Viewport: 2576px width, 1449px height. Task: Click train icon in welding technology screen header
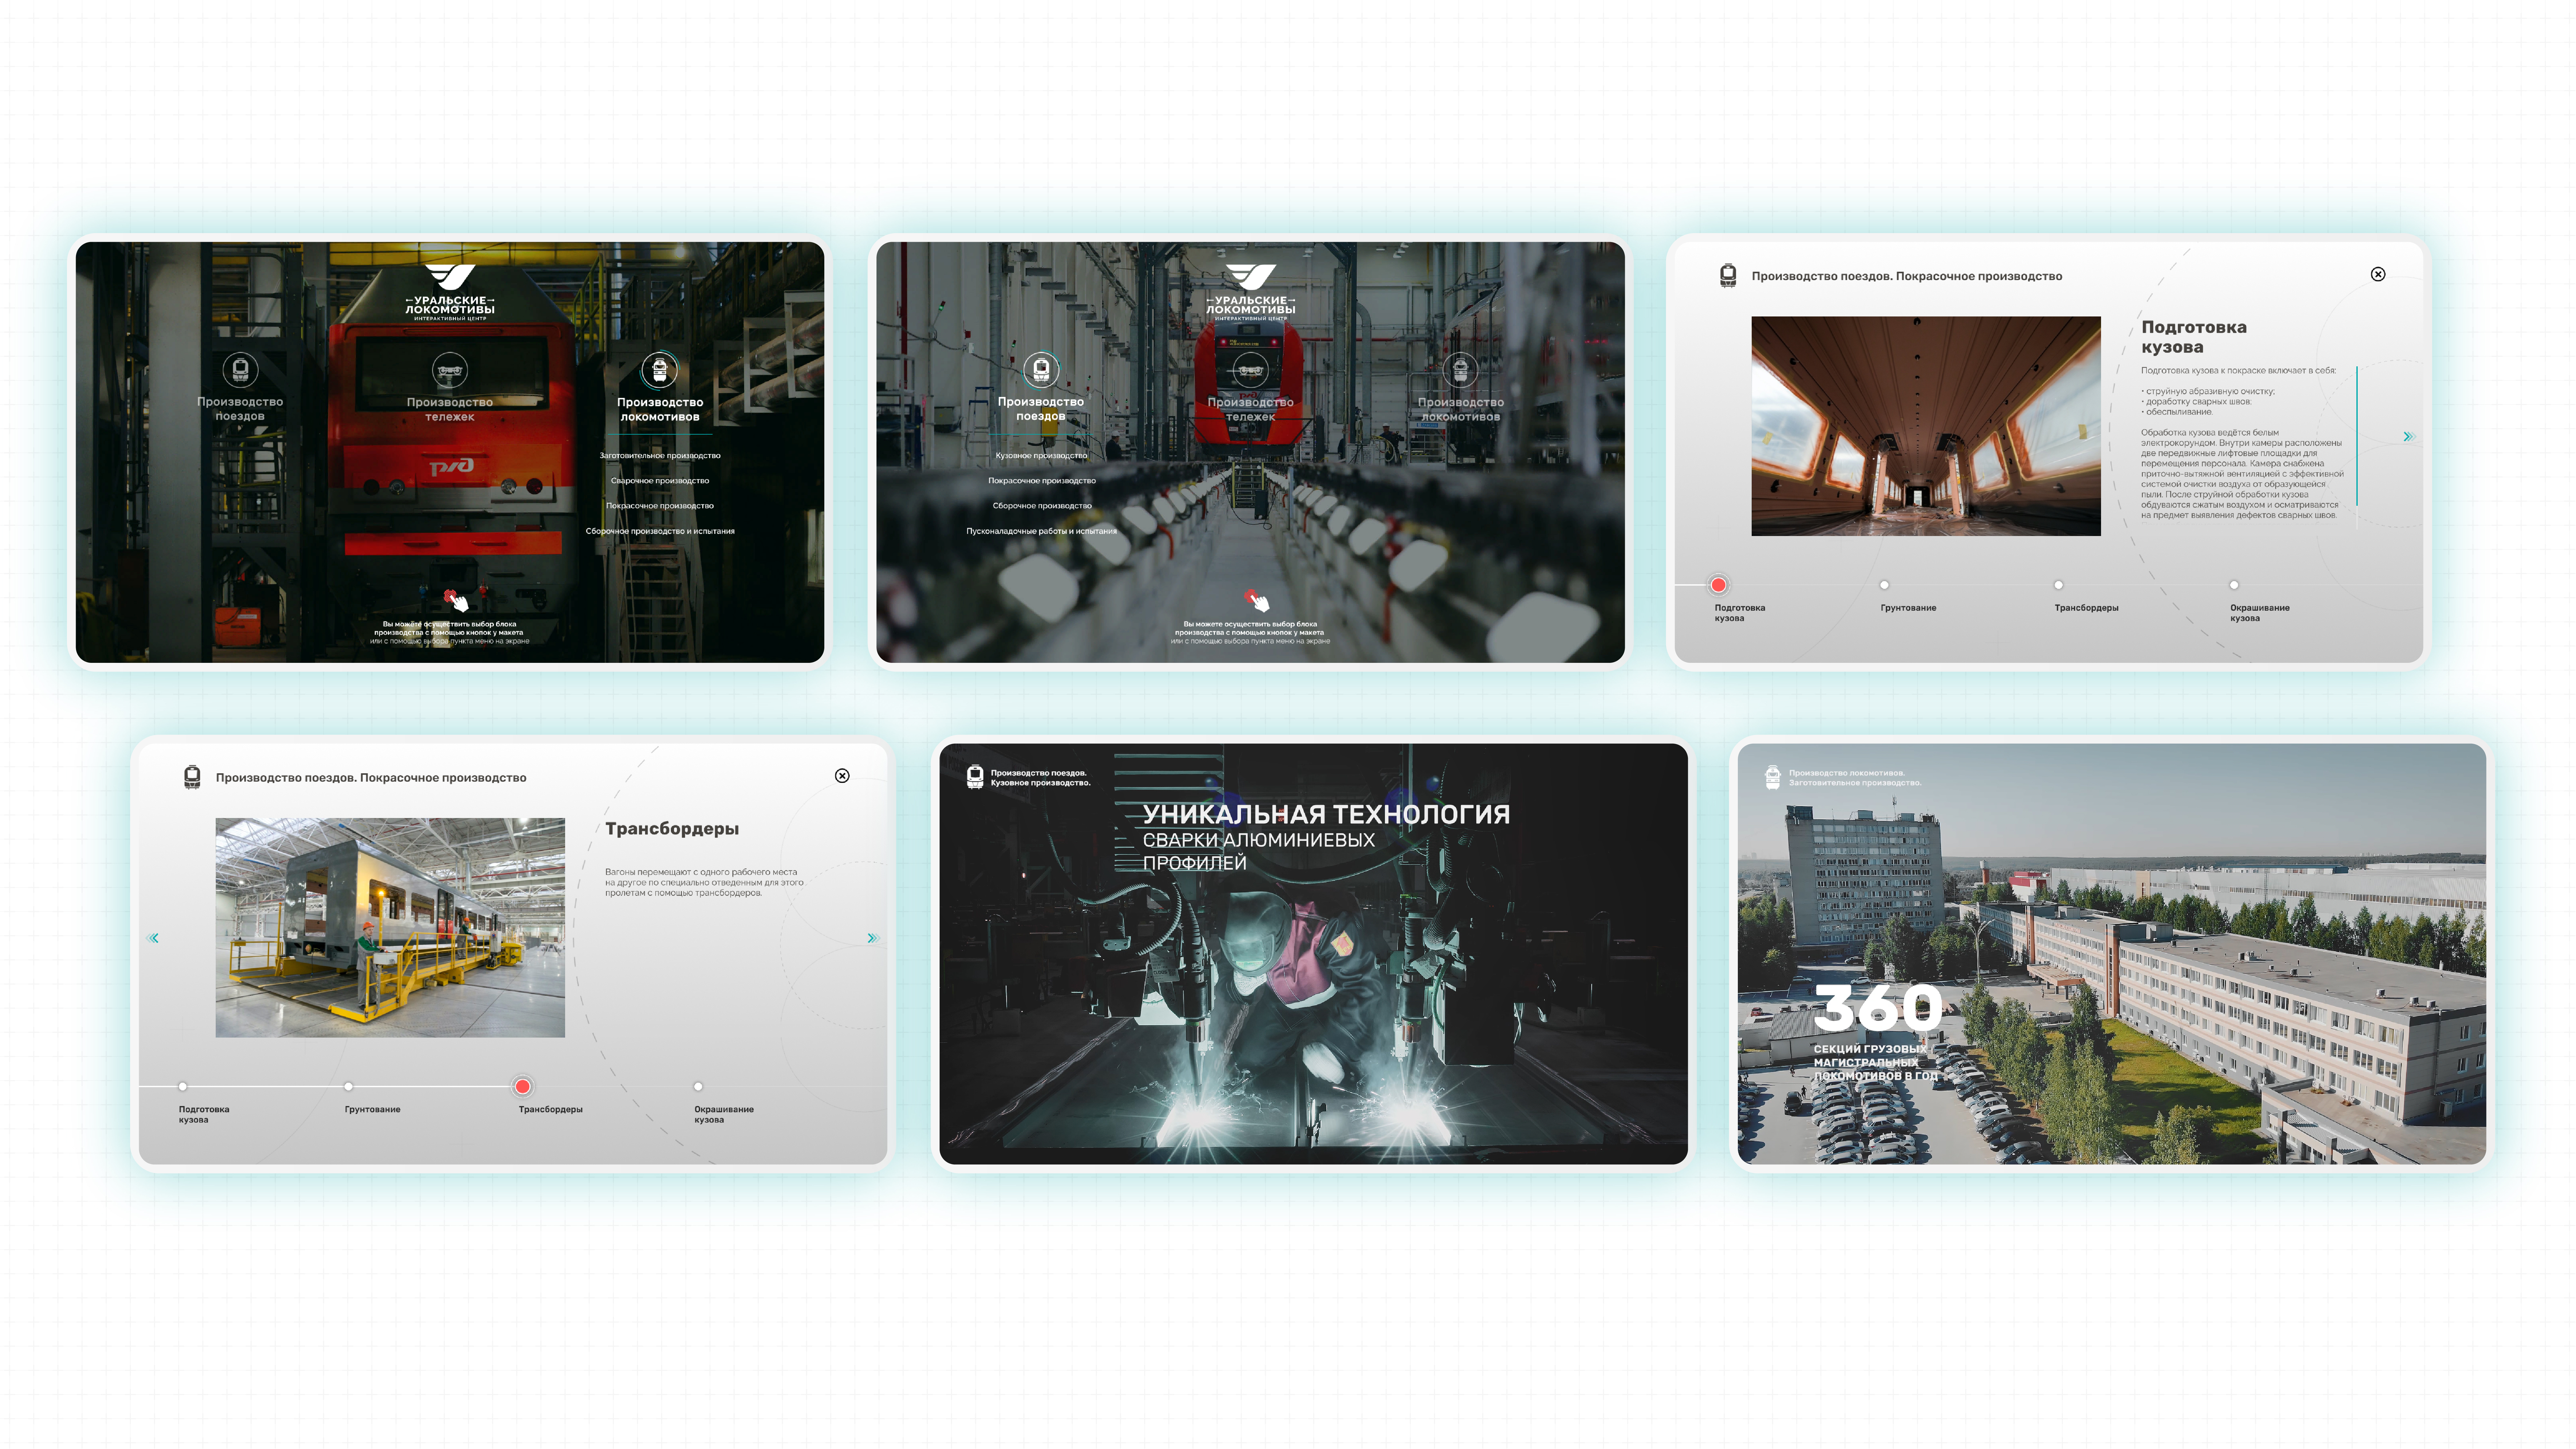(x=975, y=777)
